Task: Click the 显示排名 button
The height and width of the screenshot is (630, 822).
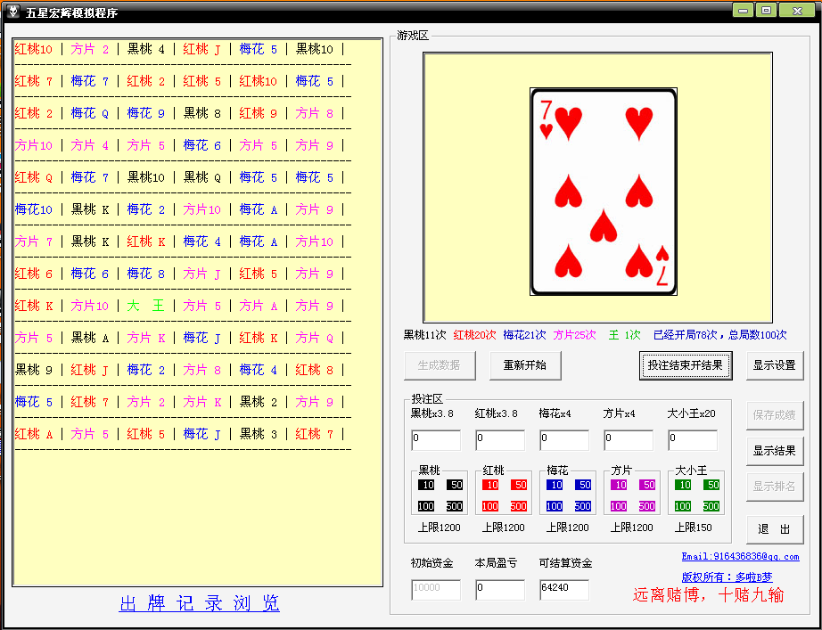Action: tap(775, 487)
